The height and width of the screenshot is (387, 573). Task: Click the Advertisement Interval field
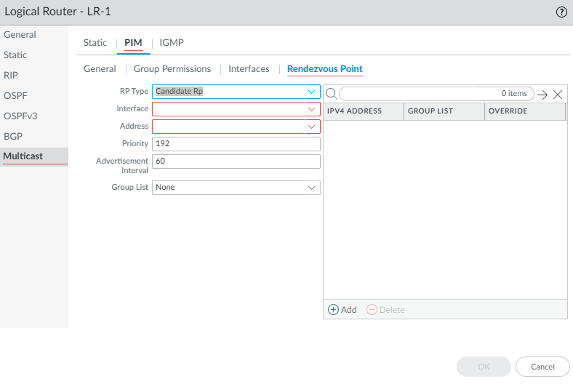click(236, 161)
